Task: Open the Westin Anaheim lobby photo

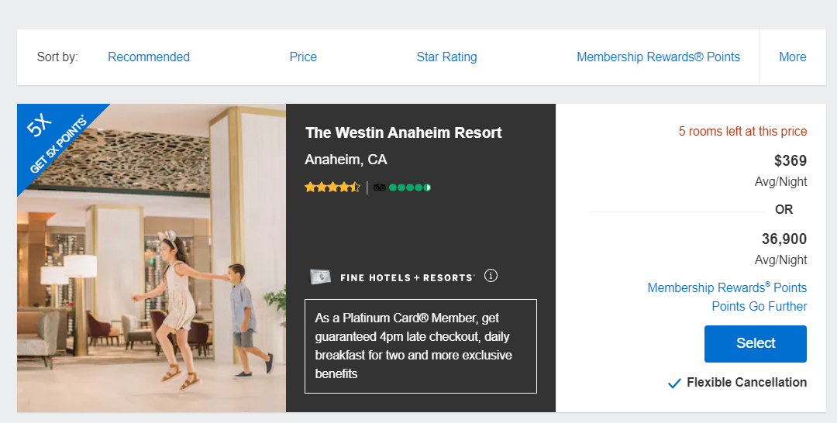Action: tap(152, 258)
